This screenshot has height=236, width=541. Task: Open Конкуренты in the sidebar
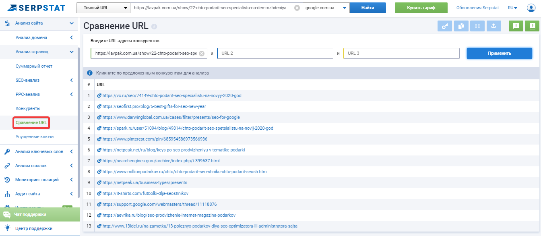(x=28, y=108)
